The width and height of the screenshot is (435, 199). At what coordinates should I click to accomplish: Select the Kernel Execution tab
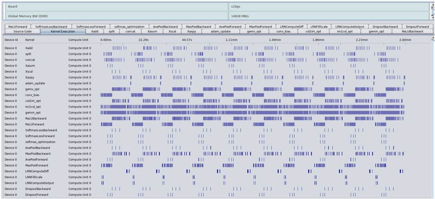point(63,31)
